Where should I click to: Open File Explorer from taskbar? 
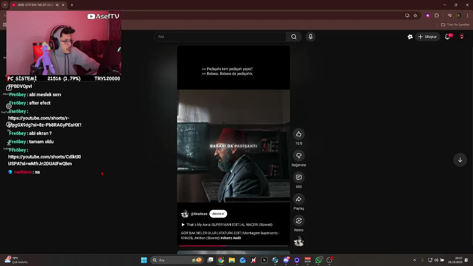click(x=232, y=260)
